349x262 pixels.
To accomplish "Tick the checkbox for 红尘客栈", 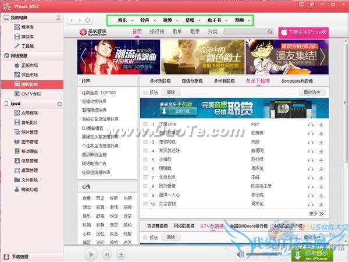I will coord(145,204).
